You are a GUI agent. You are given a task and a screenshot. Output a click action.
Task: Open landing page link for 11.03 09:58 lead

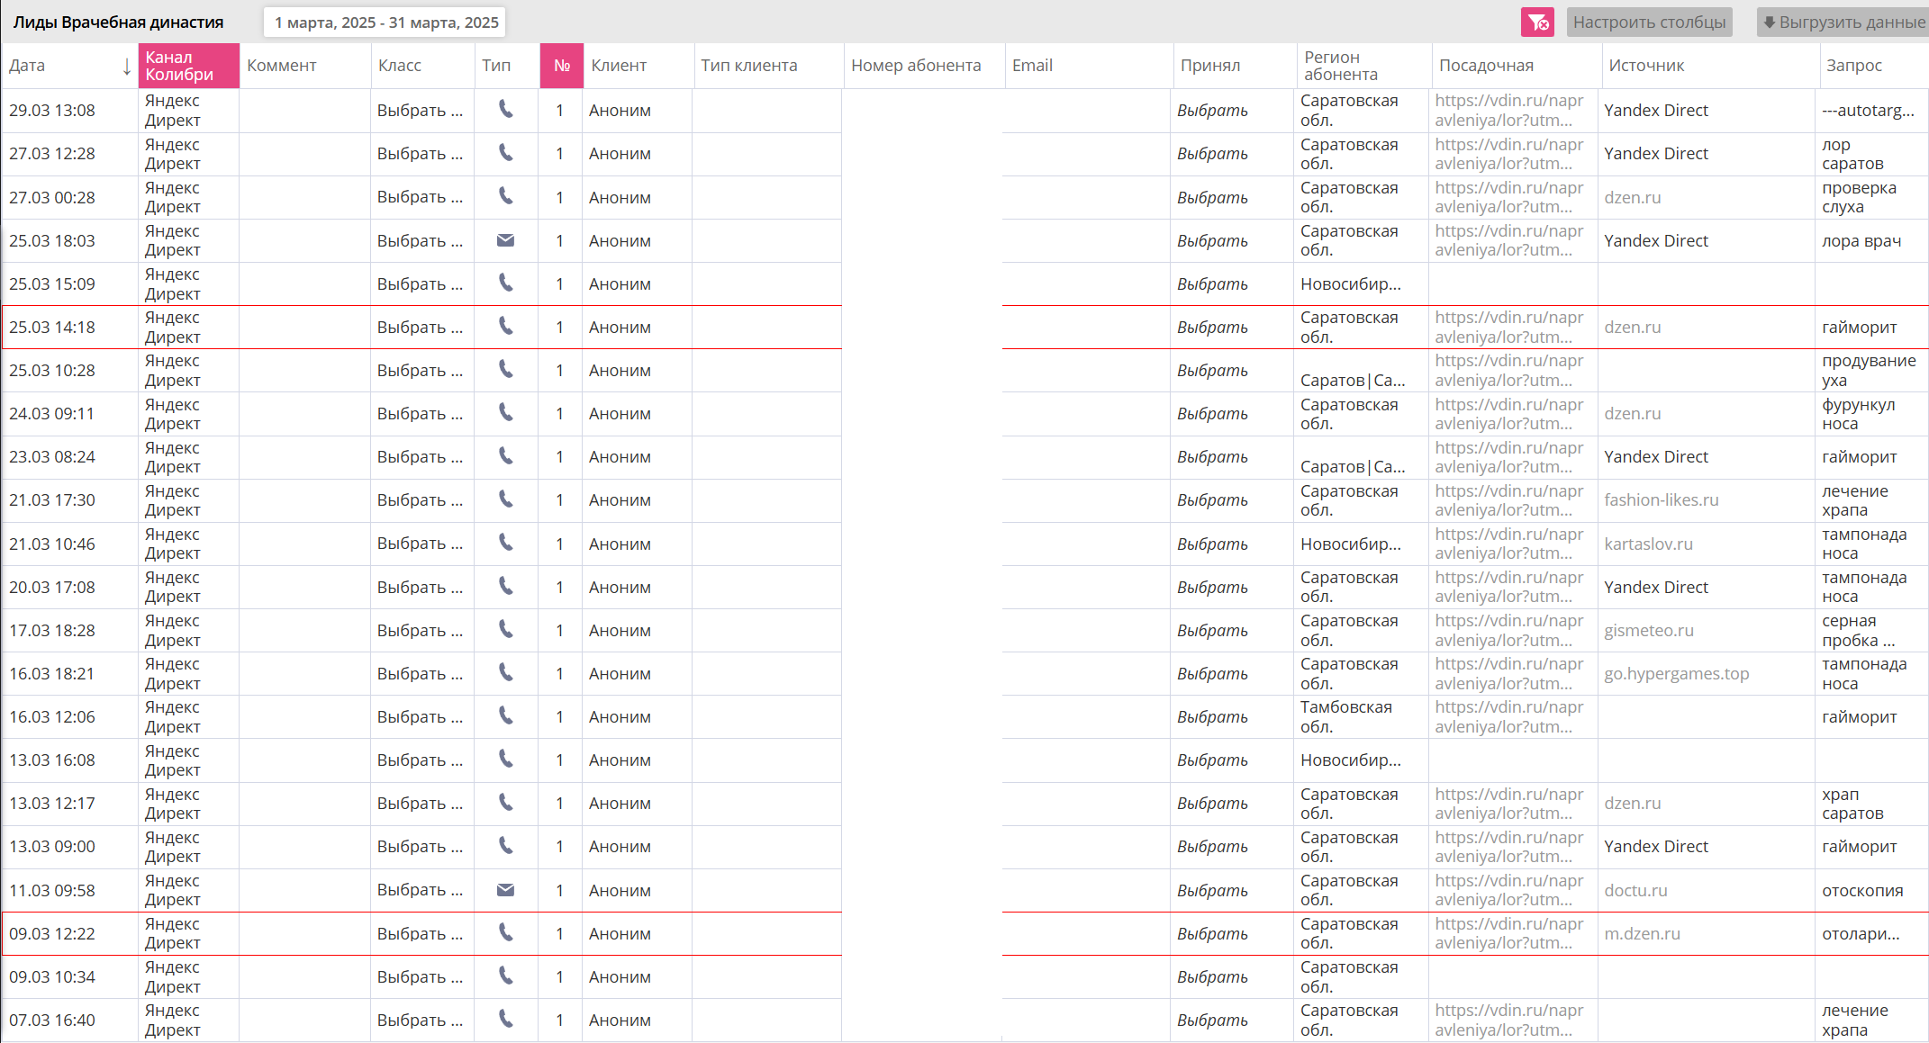point(1509,890)
